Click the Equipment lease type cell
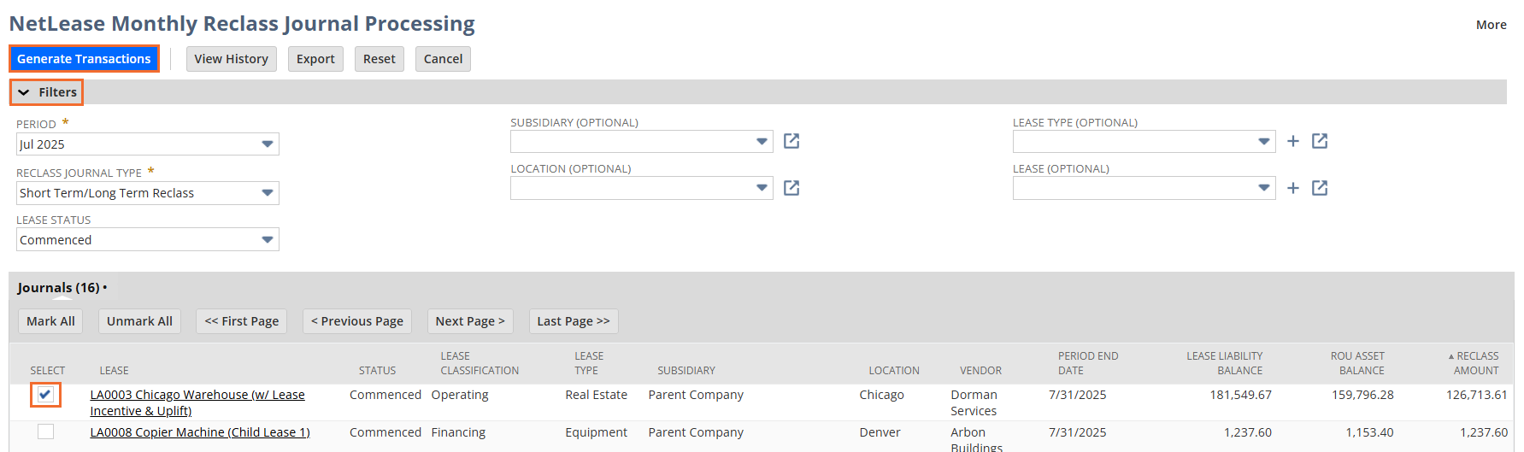The height and width of the screenshot is (452, 1524). pos(596,432)
